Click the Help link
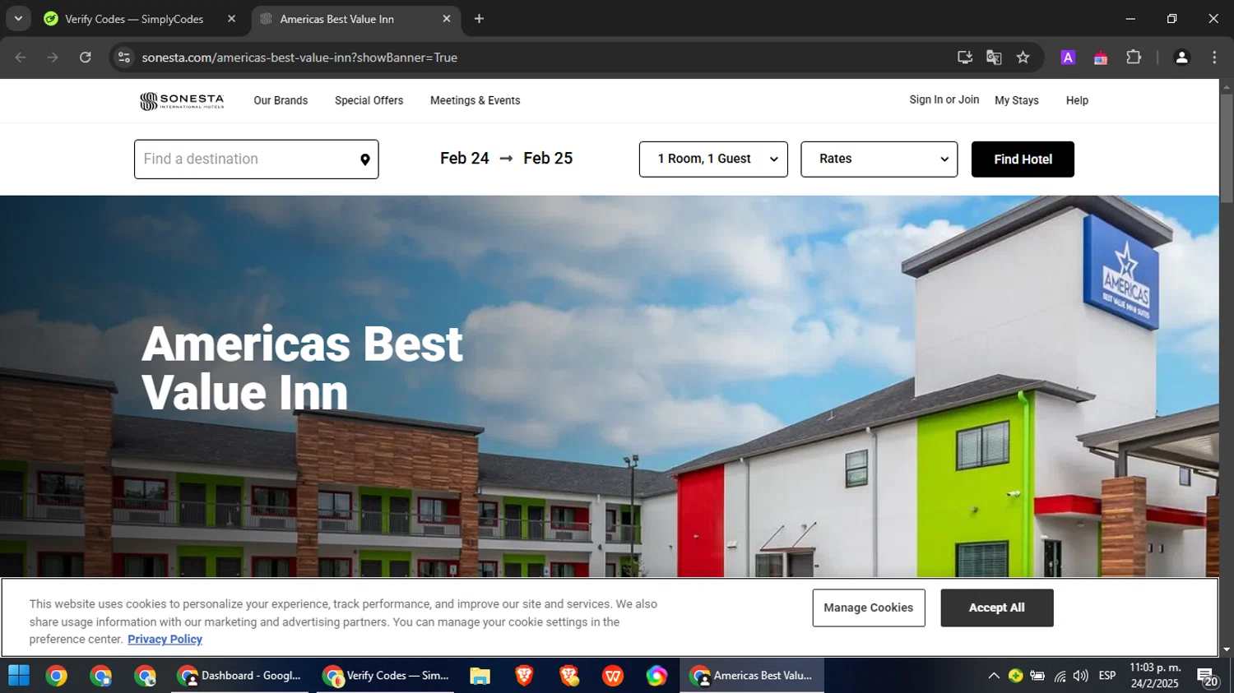1234x693 pixels. [x=1077, y=100]
